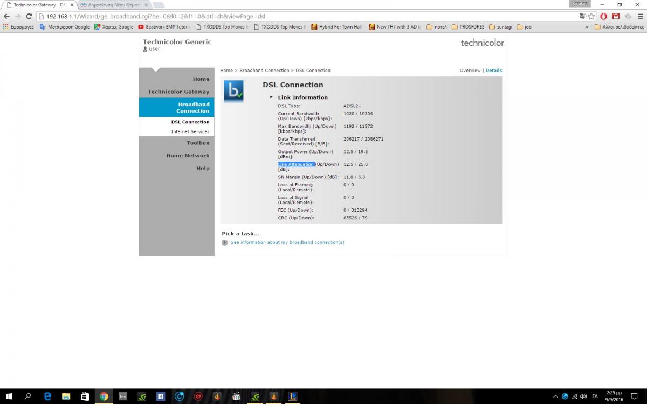Click the browser forward arrow
The image size is (647, 404).
click(x=18, y=16)
